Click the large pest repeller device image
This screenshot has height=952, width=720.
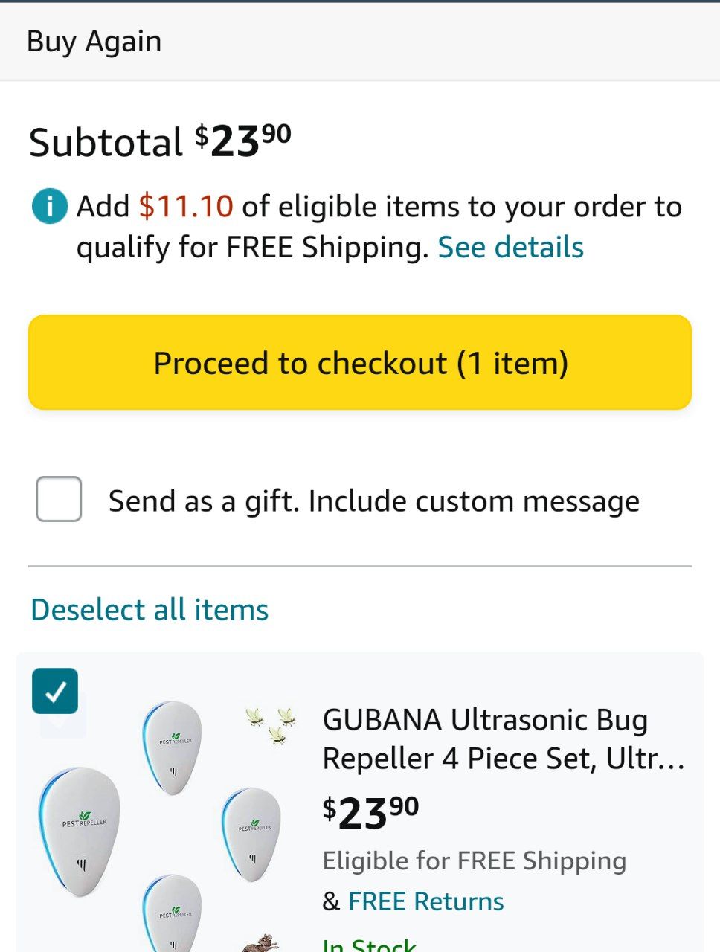tap(80, 832)
